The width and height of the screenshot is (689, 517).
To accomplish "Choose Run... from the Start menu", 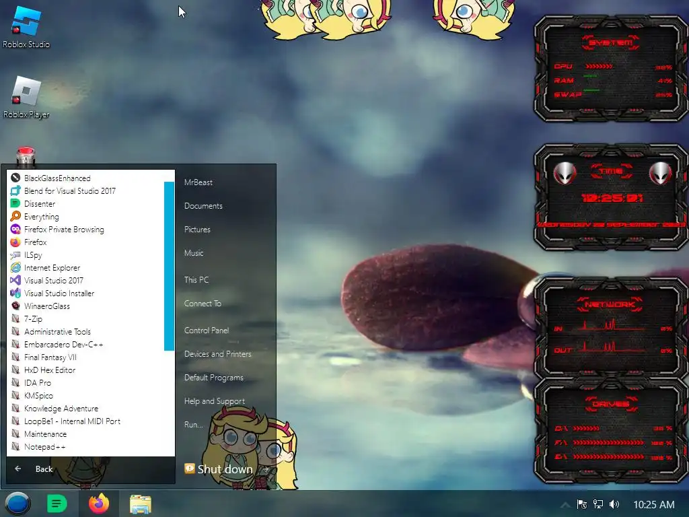I will point(193,425).
